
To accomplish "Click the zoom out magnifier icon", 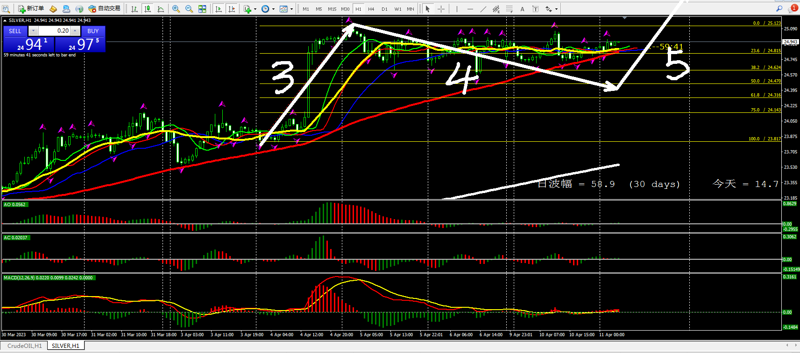I will click(x=189, y=9).
